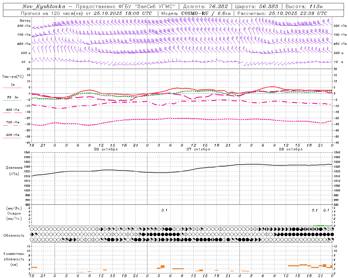Select the elevation text Высота: 113м
The height and width of the screenshot is (278, 348).
pos(305,7)
